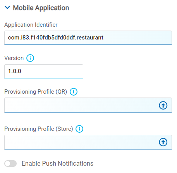177x173 pixels.
Task: Click the push notifications switch knob
Action: coord(8,164)
